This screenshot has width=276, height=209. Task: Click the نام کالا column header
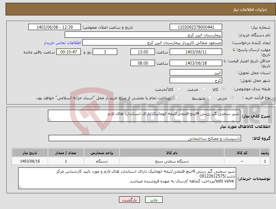pyautogui.click(x=172, y=153)
